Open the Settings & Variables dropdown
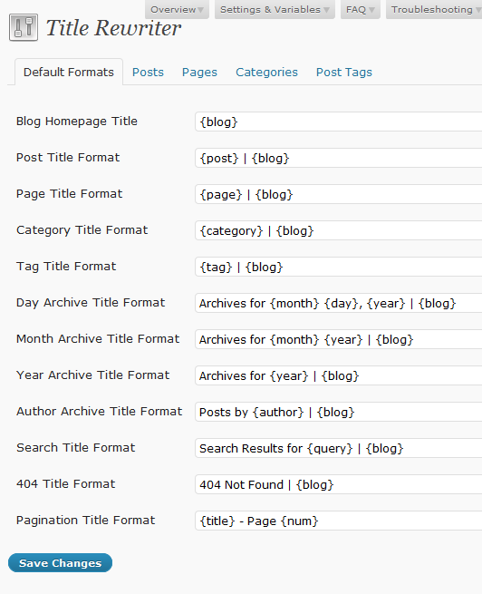The image size is (482, 594). 275,9
